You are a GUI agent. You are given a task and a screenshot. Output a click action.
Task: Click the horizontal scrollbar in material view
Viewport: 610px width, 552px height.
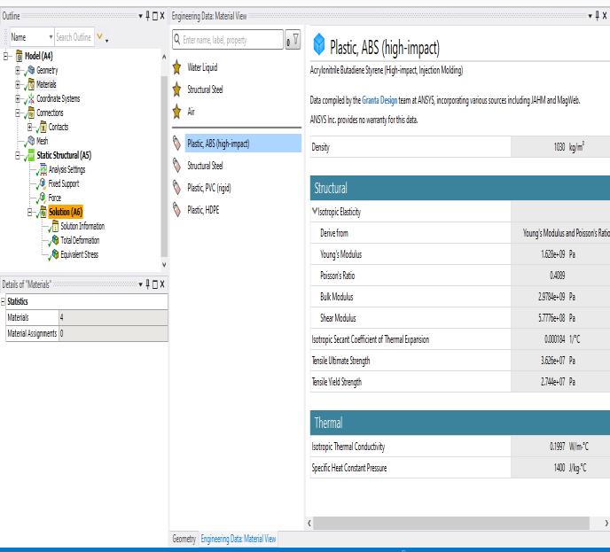point(451,523)
